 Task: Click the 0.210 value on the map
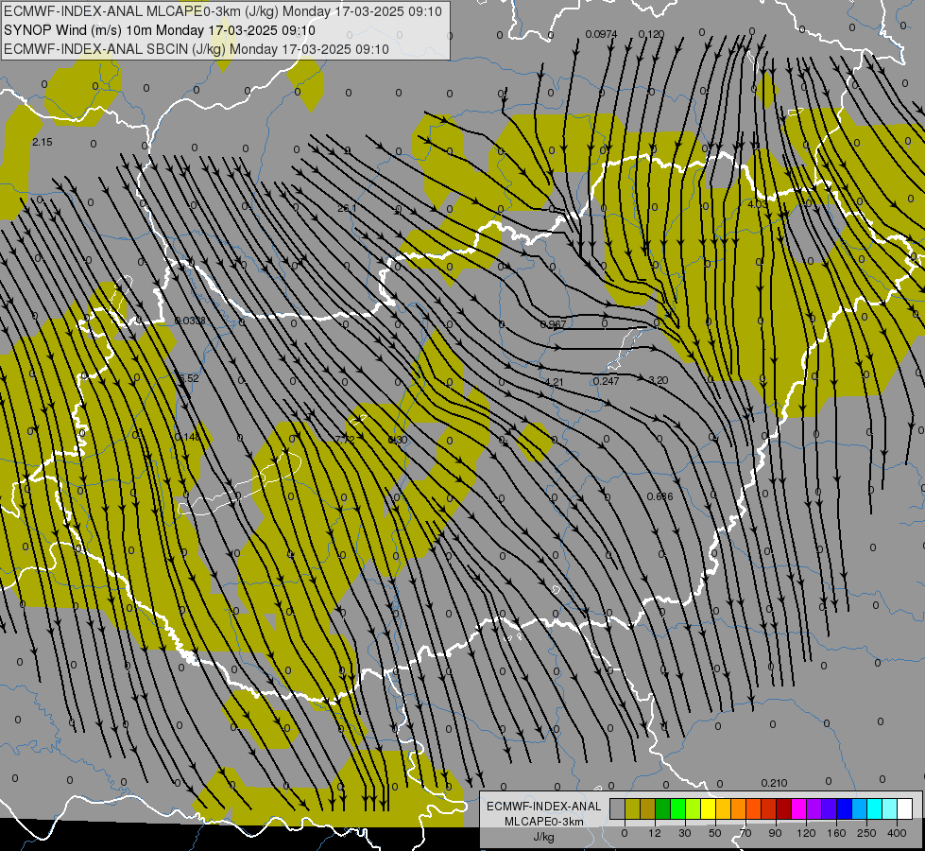pyautogui.click(x=774, y=783)
